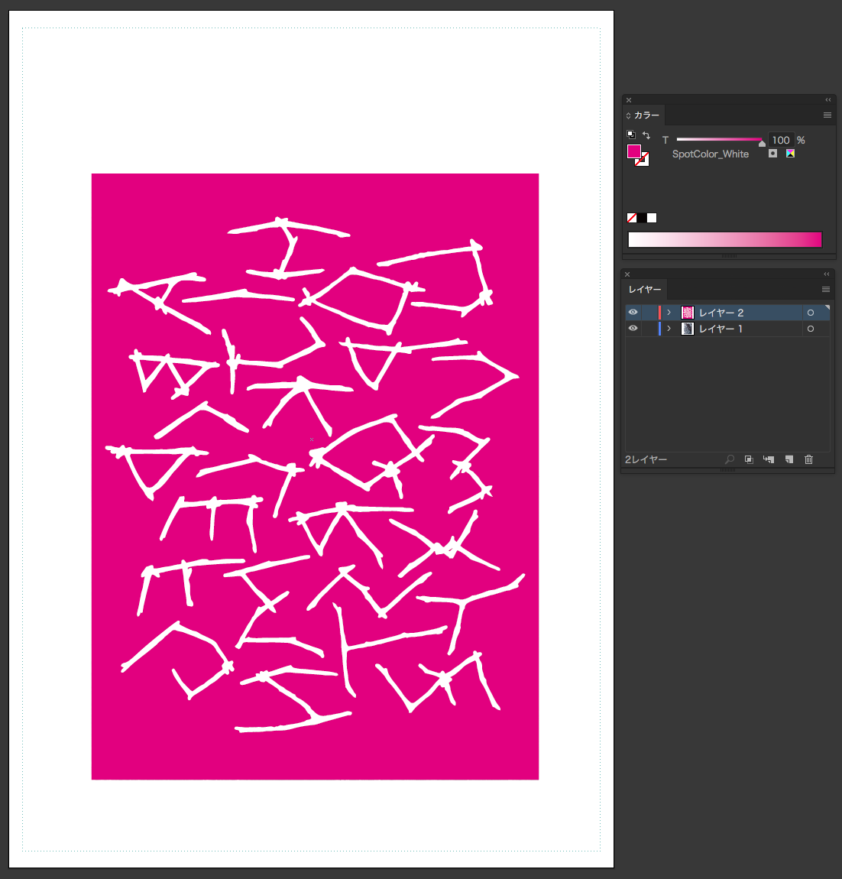Choose the black swatch in Color panel

click(x=642, y=218)
